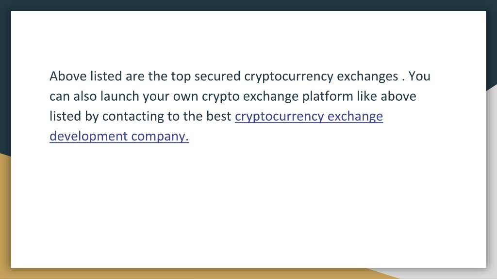Click the word 'best' before the link
The width and height of the screenshot is (497, 279).
point(219,116)
